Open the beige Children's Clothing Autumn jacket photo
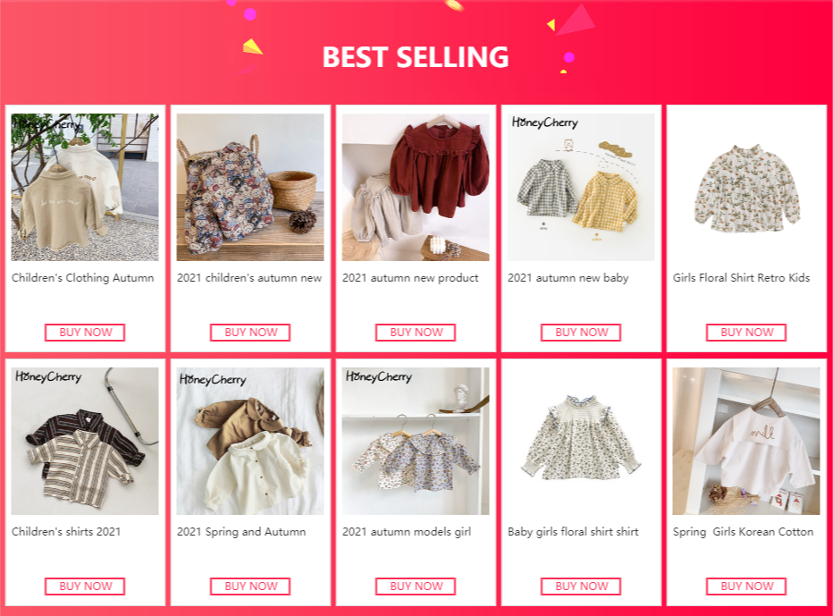833x616 pixels. (85, 187)
